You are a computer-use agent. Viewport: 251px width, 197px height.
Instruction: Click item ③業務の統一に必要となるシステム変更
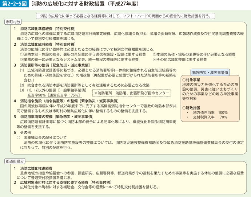coord(79,59)
